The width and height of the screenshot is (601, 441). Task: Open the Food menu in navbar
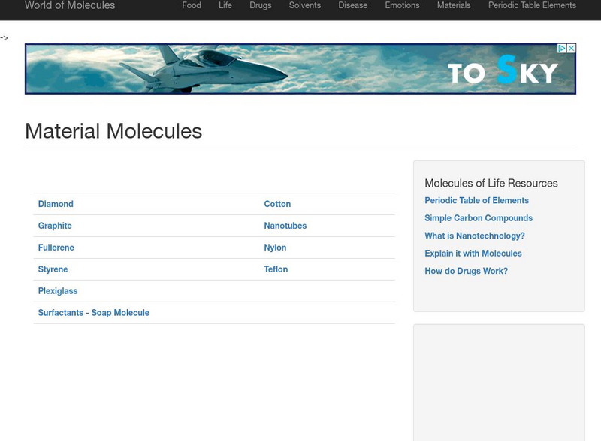coord(192,6)
